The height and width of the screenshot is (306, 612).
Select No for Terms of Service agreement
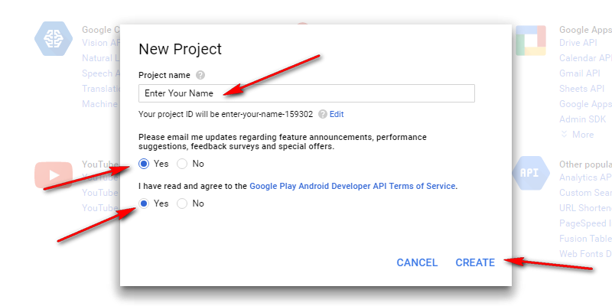click(182, 203)
